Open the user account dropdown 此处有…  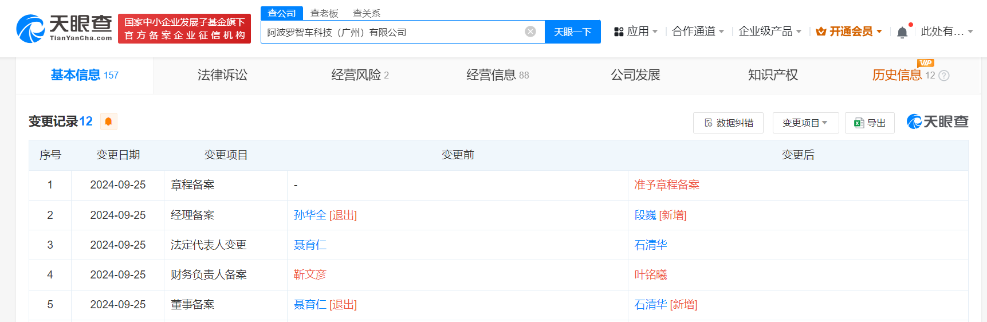click(x=947, y=32)
